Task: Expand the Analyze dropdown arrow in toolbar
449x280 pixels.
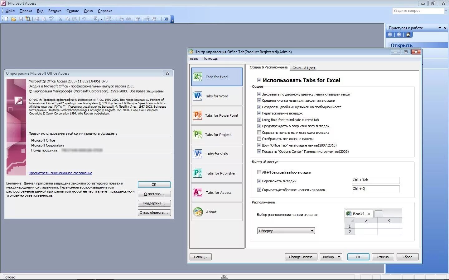Action: tap(114, 19)
